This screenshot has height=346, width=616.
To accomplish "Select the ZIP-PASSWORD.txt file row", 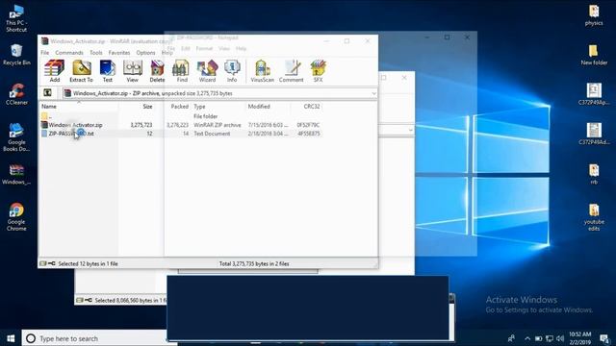I will pyautogui.click(x=181, y=134).
